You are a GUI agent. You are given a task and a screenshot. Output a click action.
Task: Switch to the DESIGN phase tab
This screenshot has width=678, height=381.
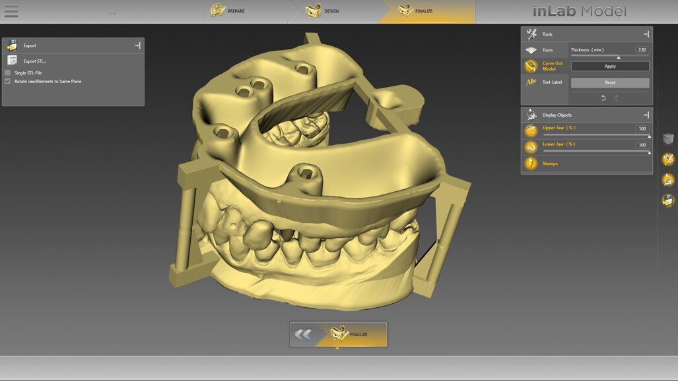click(x=330, y=11)
